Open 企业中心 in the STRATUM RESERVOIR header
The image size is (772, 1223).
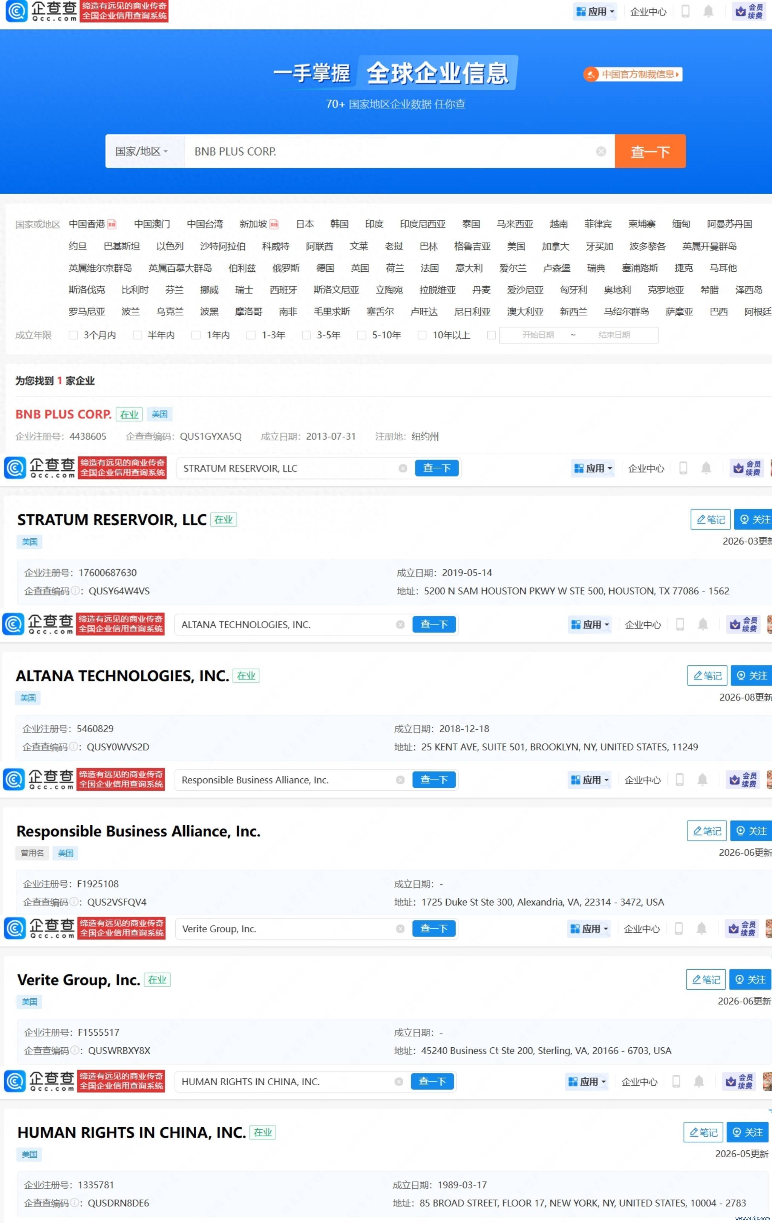[646, 468]
